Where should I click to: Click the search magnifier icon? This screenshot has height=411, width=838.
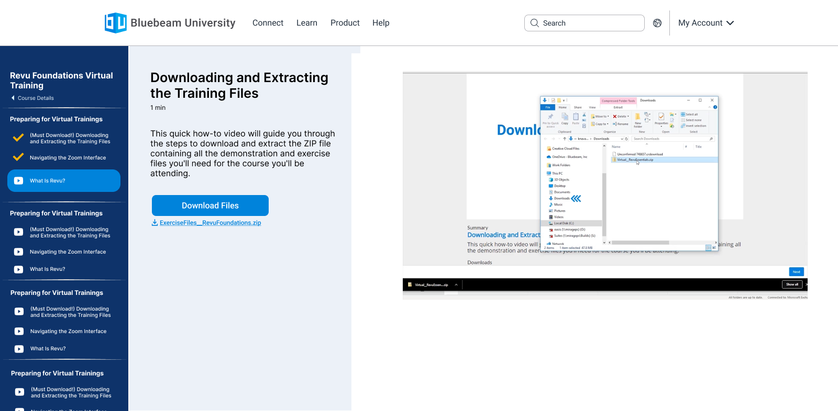coord(534,23)
